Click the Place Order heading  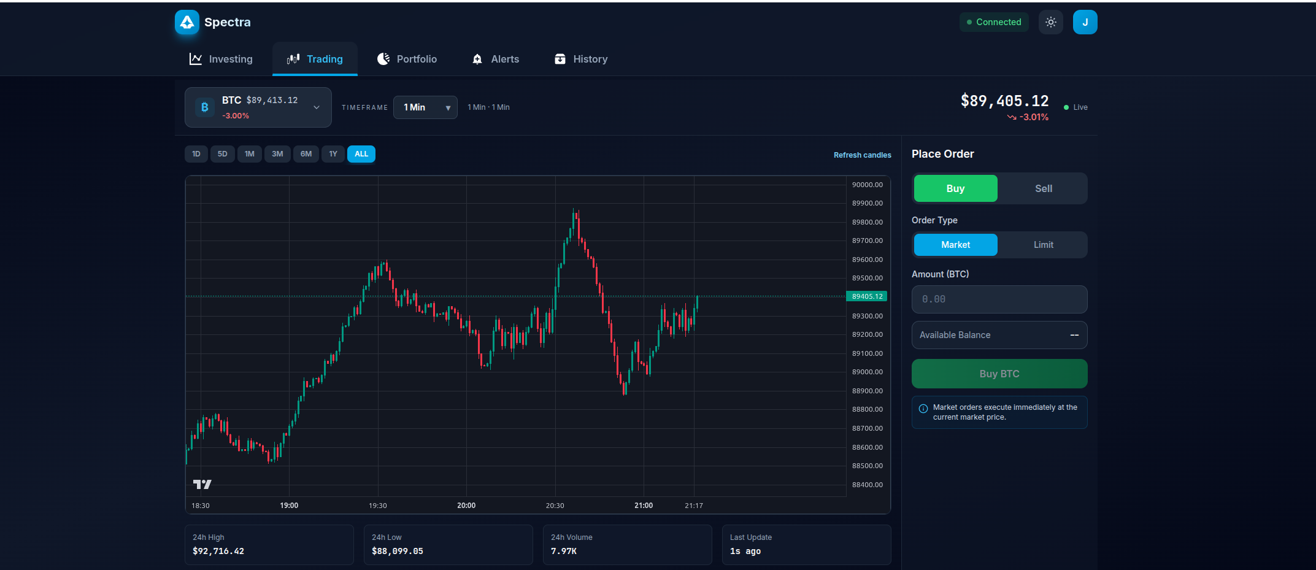pos(943,154)
